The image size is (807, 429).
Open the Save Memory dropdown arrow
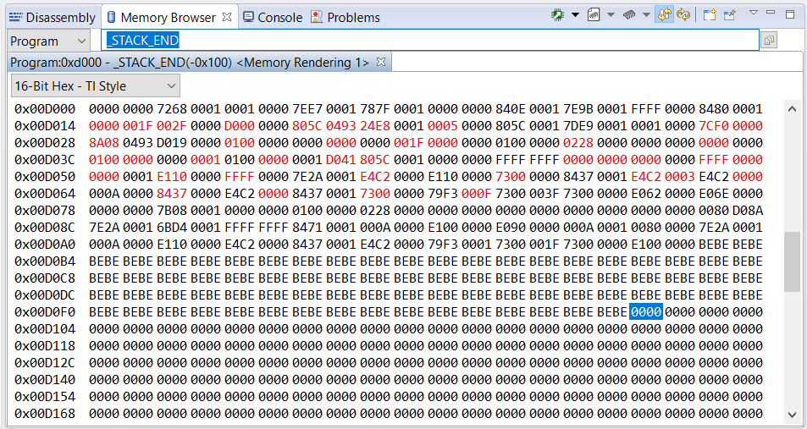coord(575,15)
